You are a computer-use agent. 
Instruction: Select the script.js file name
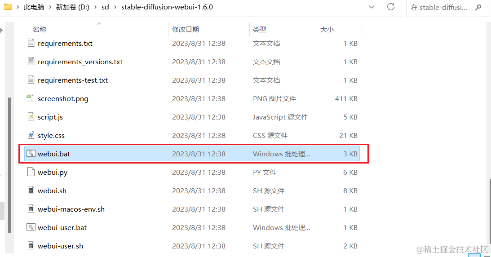(x=50, y=117)
